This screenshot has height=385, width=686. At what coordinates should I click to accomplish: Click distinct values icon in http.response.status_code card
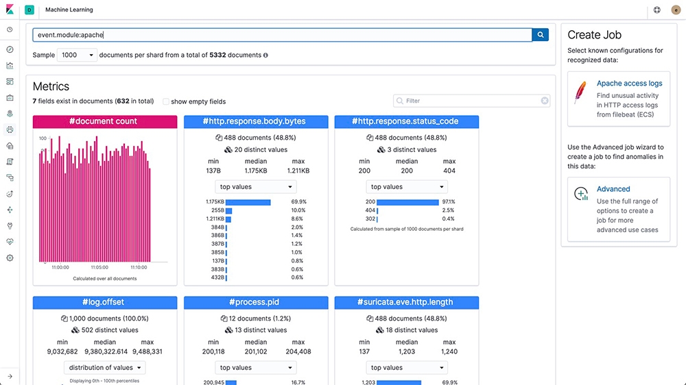[x=381, y=149]
